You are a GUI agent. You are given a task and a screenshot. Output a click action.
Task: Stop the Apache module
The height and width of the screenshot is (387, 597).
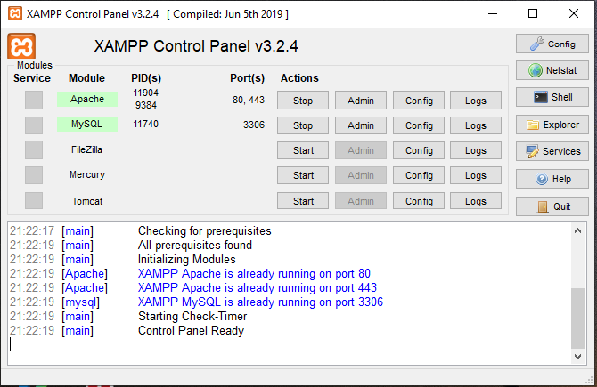click(303, 101)
